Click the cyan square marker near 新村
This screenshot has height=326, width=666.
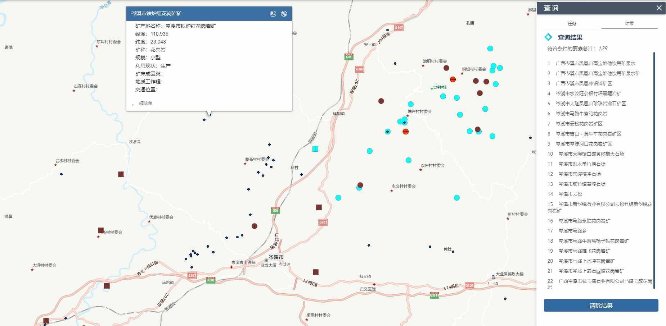[x=315, y=148]
